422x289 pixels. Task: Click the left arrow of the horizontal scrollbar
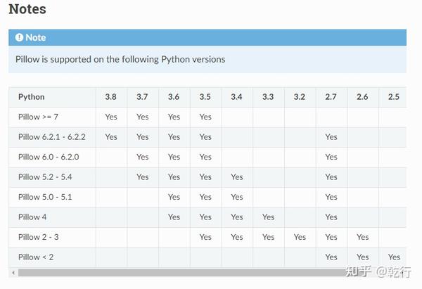coord(11,271)
